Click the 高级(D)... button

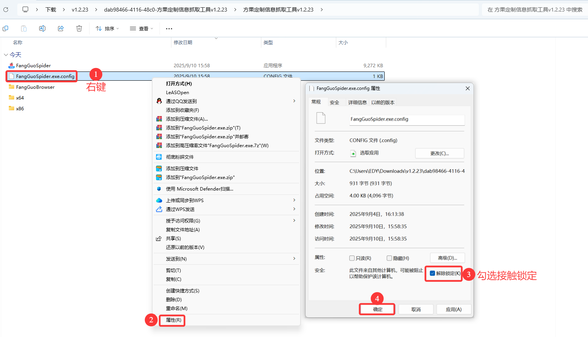(x=447, y=258)
